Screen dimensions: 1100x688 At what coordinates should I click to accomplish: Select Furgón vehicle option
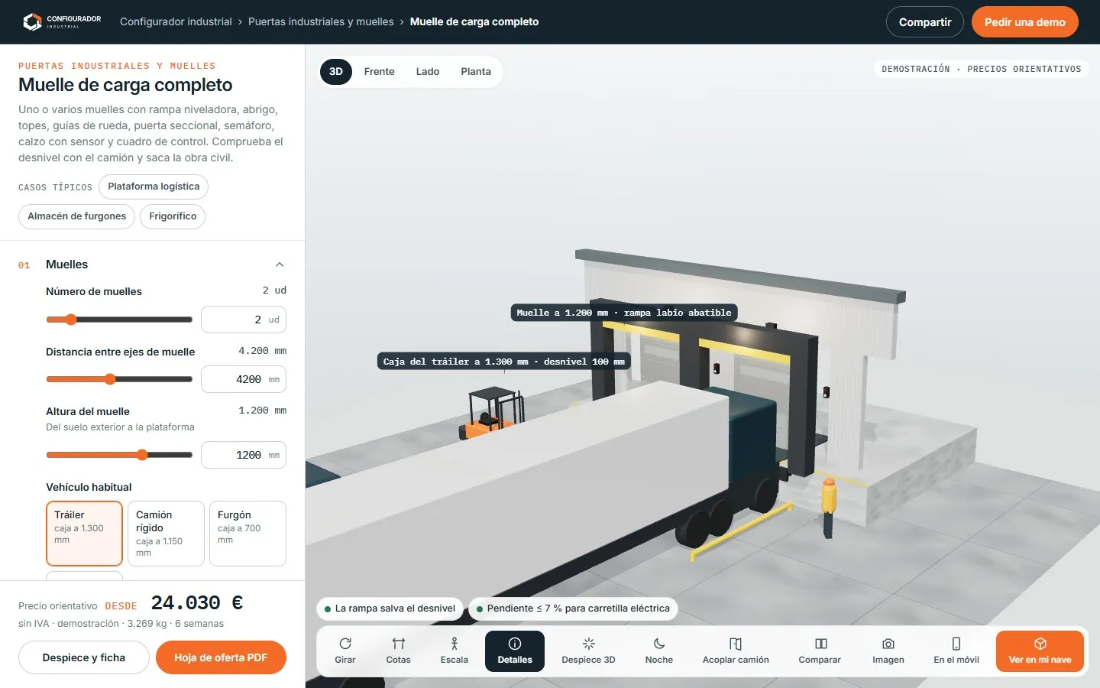[247, 534]
